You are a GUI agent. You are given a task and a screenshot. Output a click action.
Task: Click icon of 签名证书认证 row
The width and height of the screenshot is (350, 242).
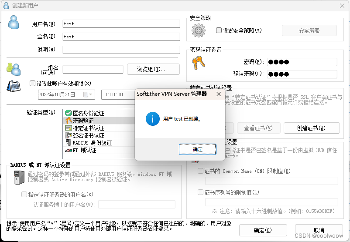[x=69, y=135]
